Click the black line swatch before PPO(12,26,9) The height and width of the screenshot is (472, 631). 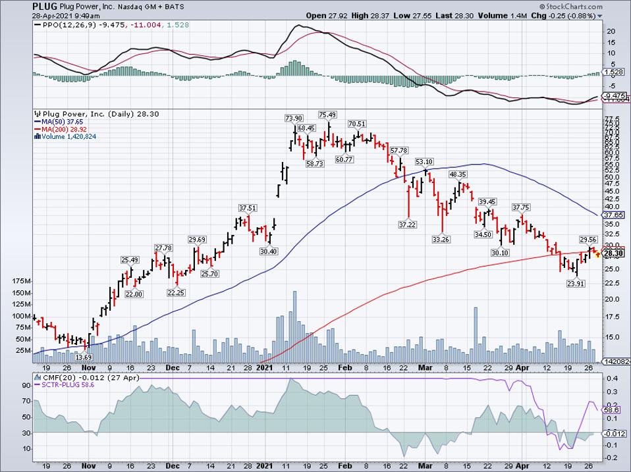click(x=38, y=25)
